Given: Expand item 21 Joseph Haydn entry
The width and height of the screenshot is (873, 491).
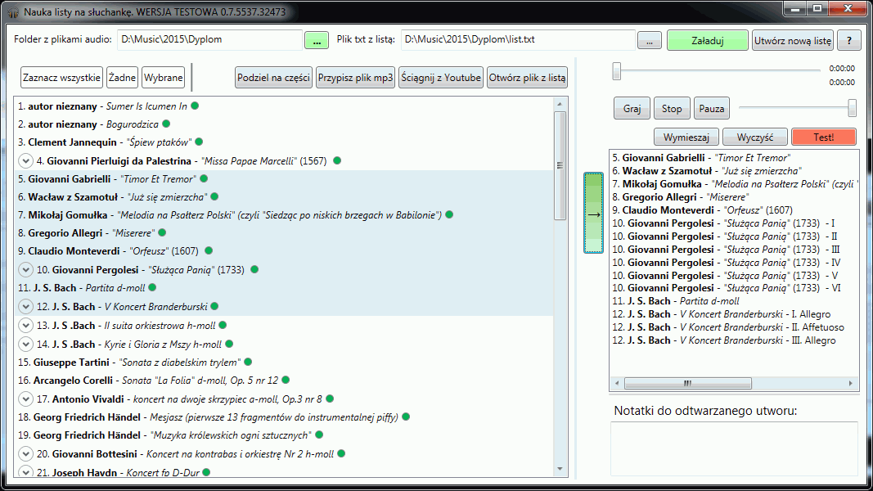Looking at the screenshot, I should coord(25,471).
